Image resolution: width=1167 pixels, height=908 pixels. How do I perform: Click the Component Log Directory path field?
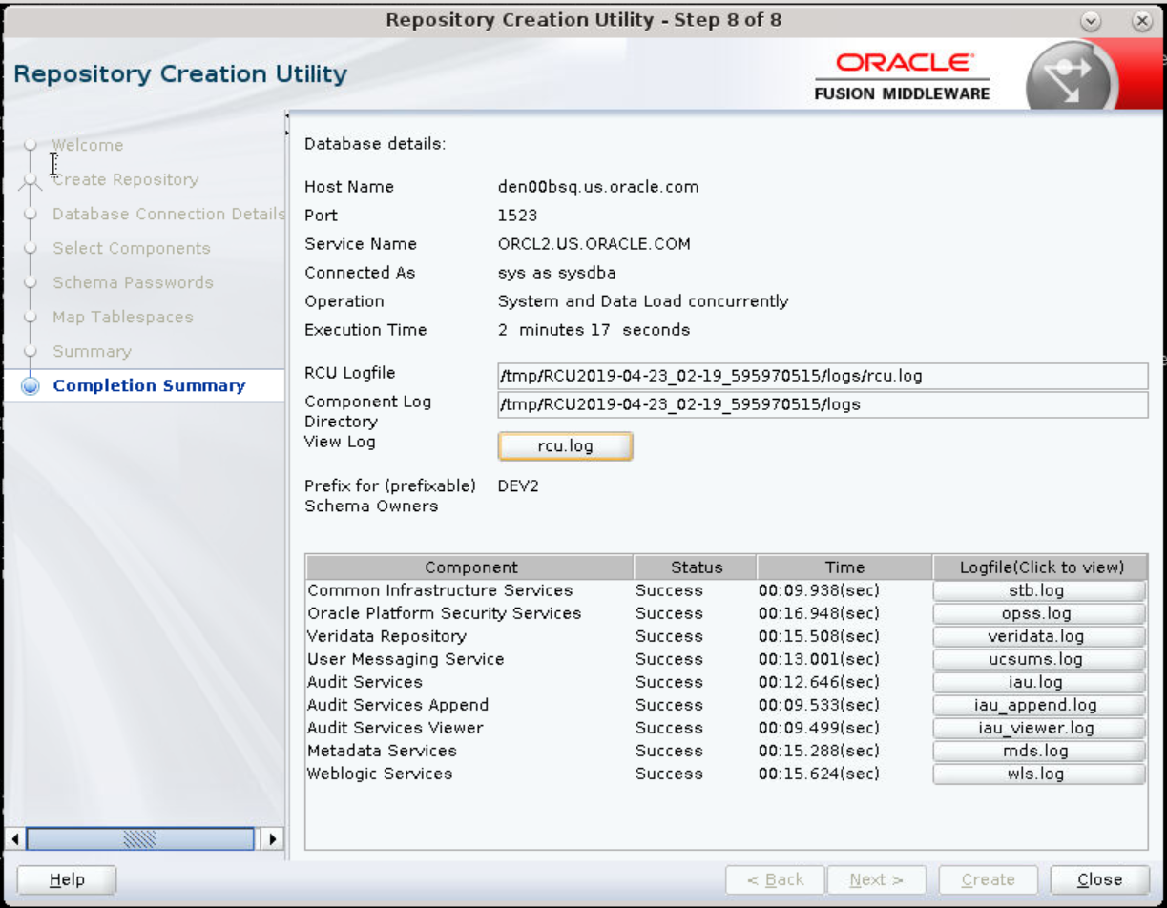(x=823, y=404)
